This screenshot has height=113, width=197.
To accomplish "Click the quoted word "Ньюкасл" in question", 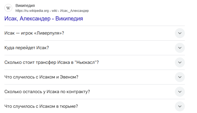I will [86, 62].
